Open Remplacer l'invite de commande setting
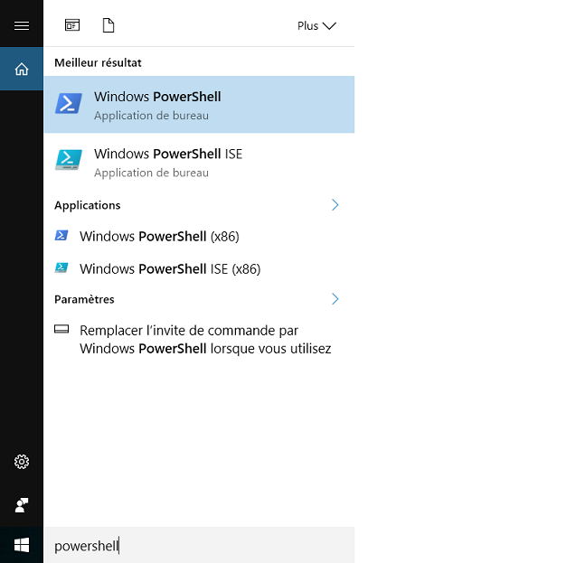This screenshot has height=563, width=566. (x=199, y=339)
